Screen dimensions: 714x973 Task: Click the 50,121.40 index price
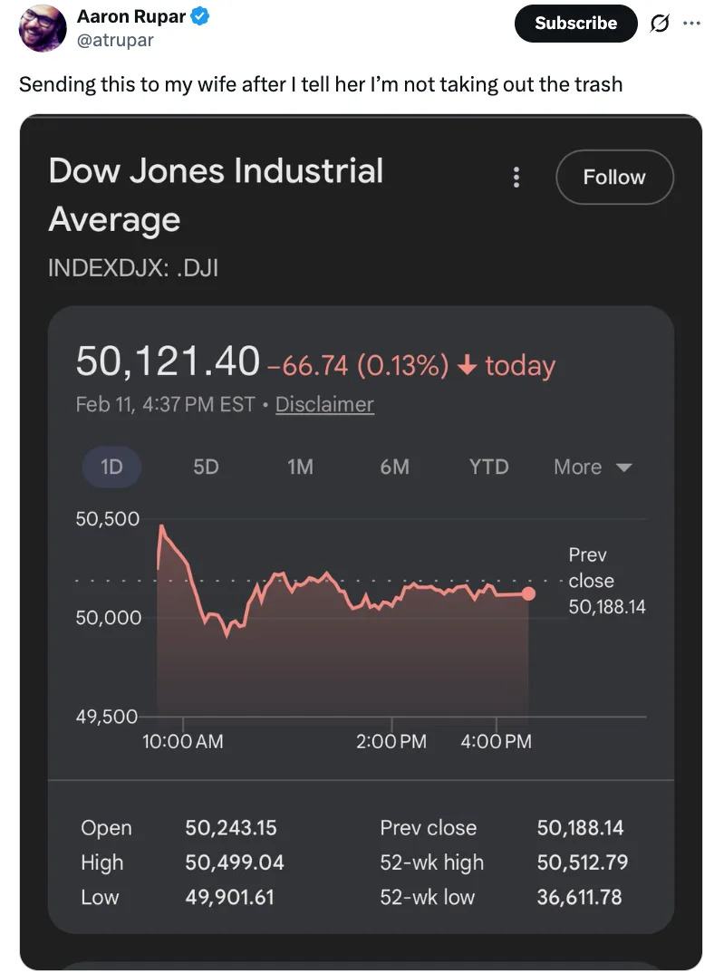click(168, 361)
